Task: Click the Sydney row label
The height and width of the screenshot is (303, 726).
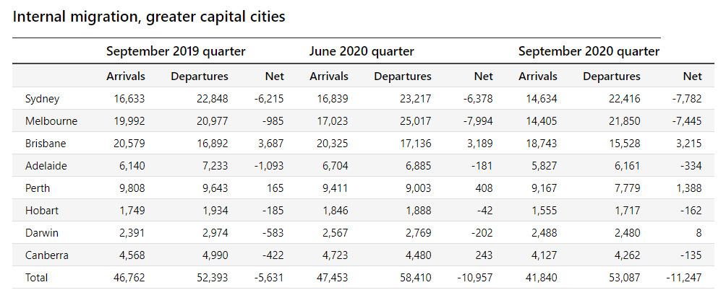Action: tap(42, 99)
